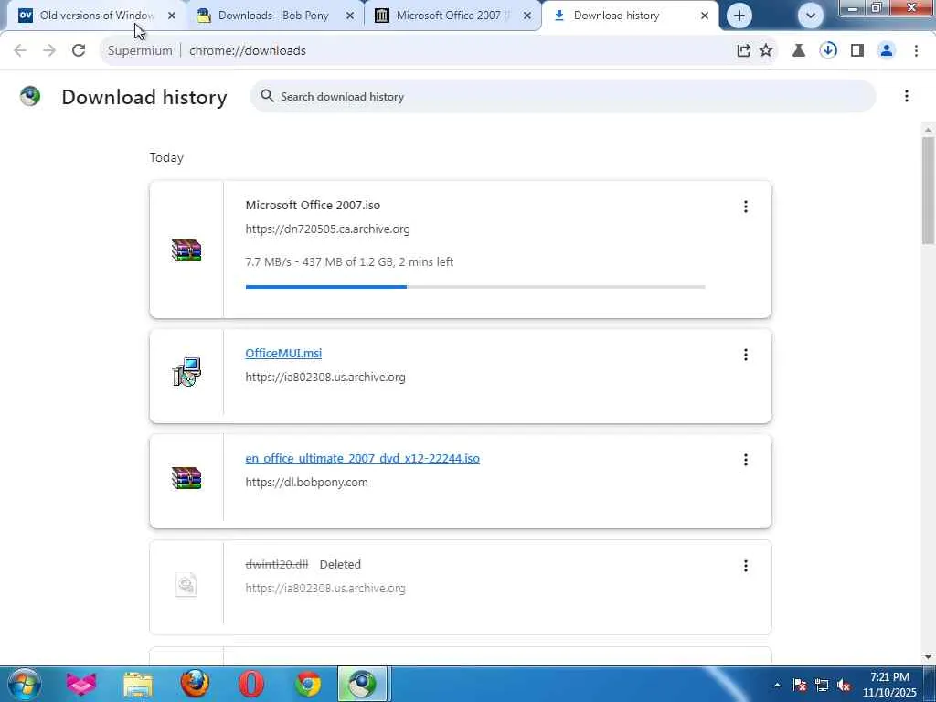Open more options for OfficeMUI.msi
936x702 pixels.
(x=746, y=355)
